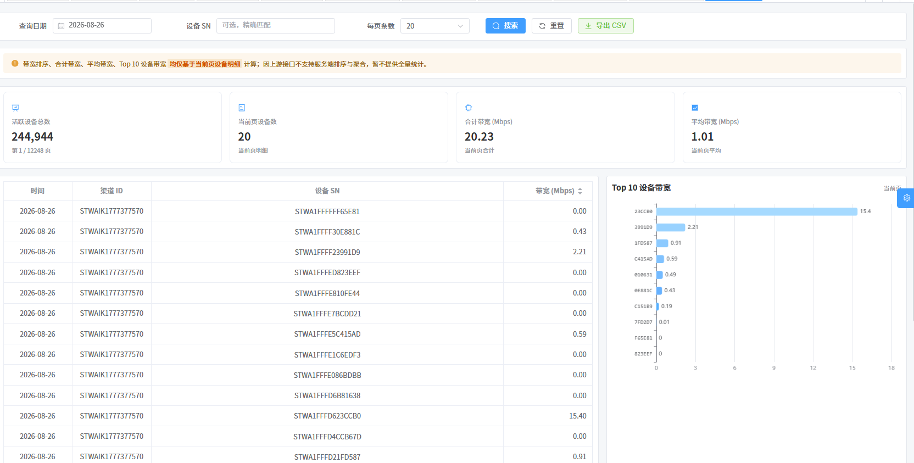914x463 pixels.
Task: Click the 设备 SN column header in table
Action: pyautogui.click(x=327, y=191)
